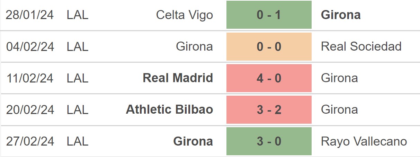
Task: Click the 0 - 1 score box
Action: pos(269,15)
